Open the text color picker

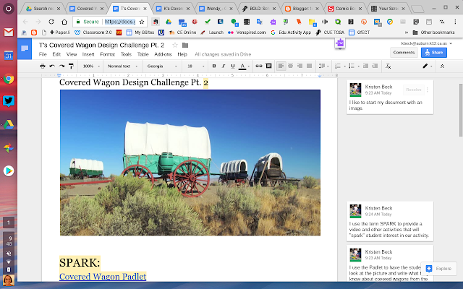click(244, 66)
